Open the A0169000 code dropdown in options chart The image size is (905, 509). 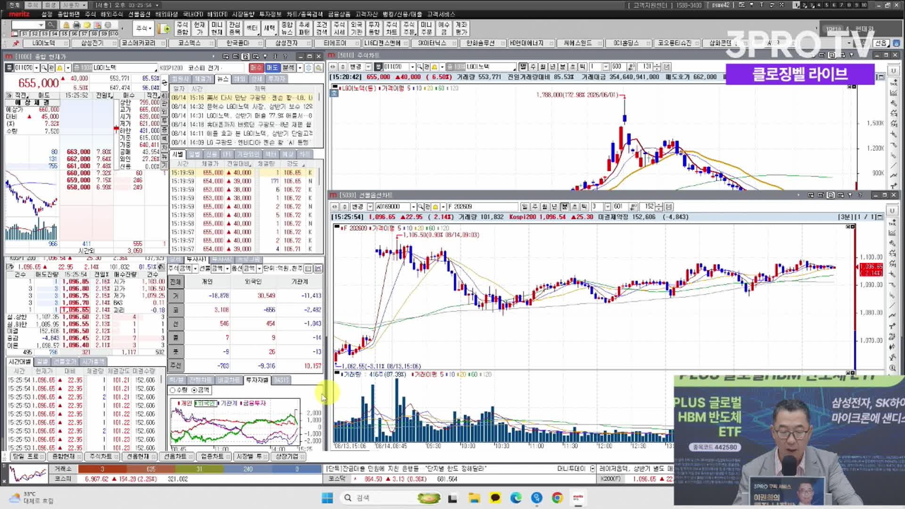click(413, 207)
